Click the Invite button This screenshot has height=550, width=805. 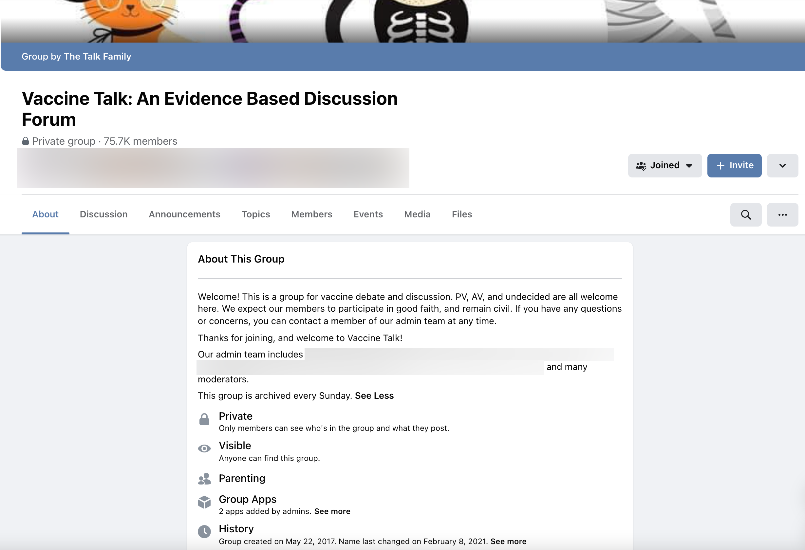coord(734,166)
